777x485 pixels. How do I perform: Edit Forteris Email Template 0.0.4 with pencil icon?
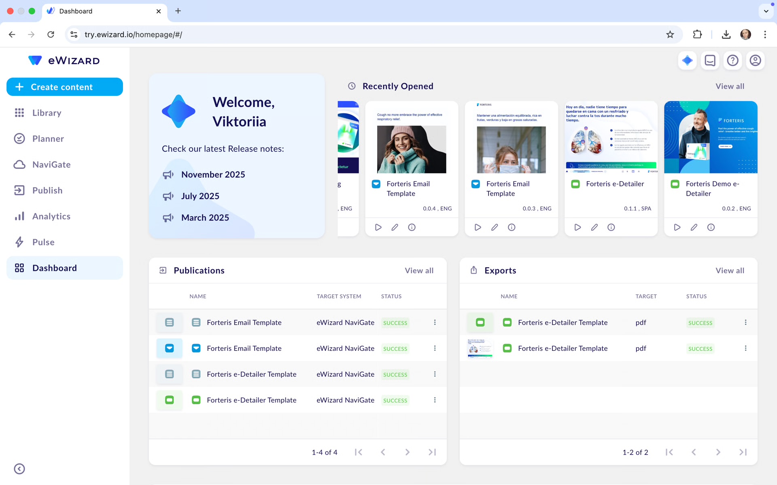click(x=395, y=227)
